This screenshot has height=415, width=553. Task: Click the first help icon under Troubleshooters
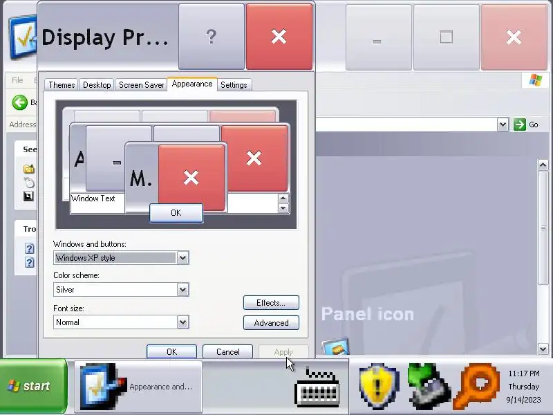point(29,248)
